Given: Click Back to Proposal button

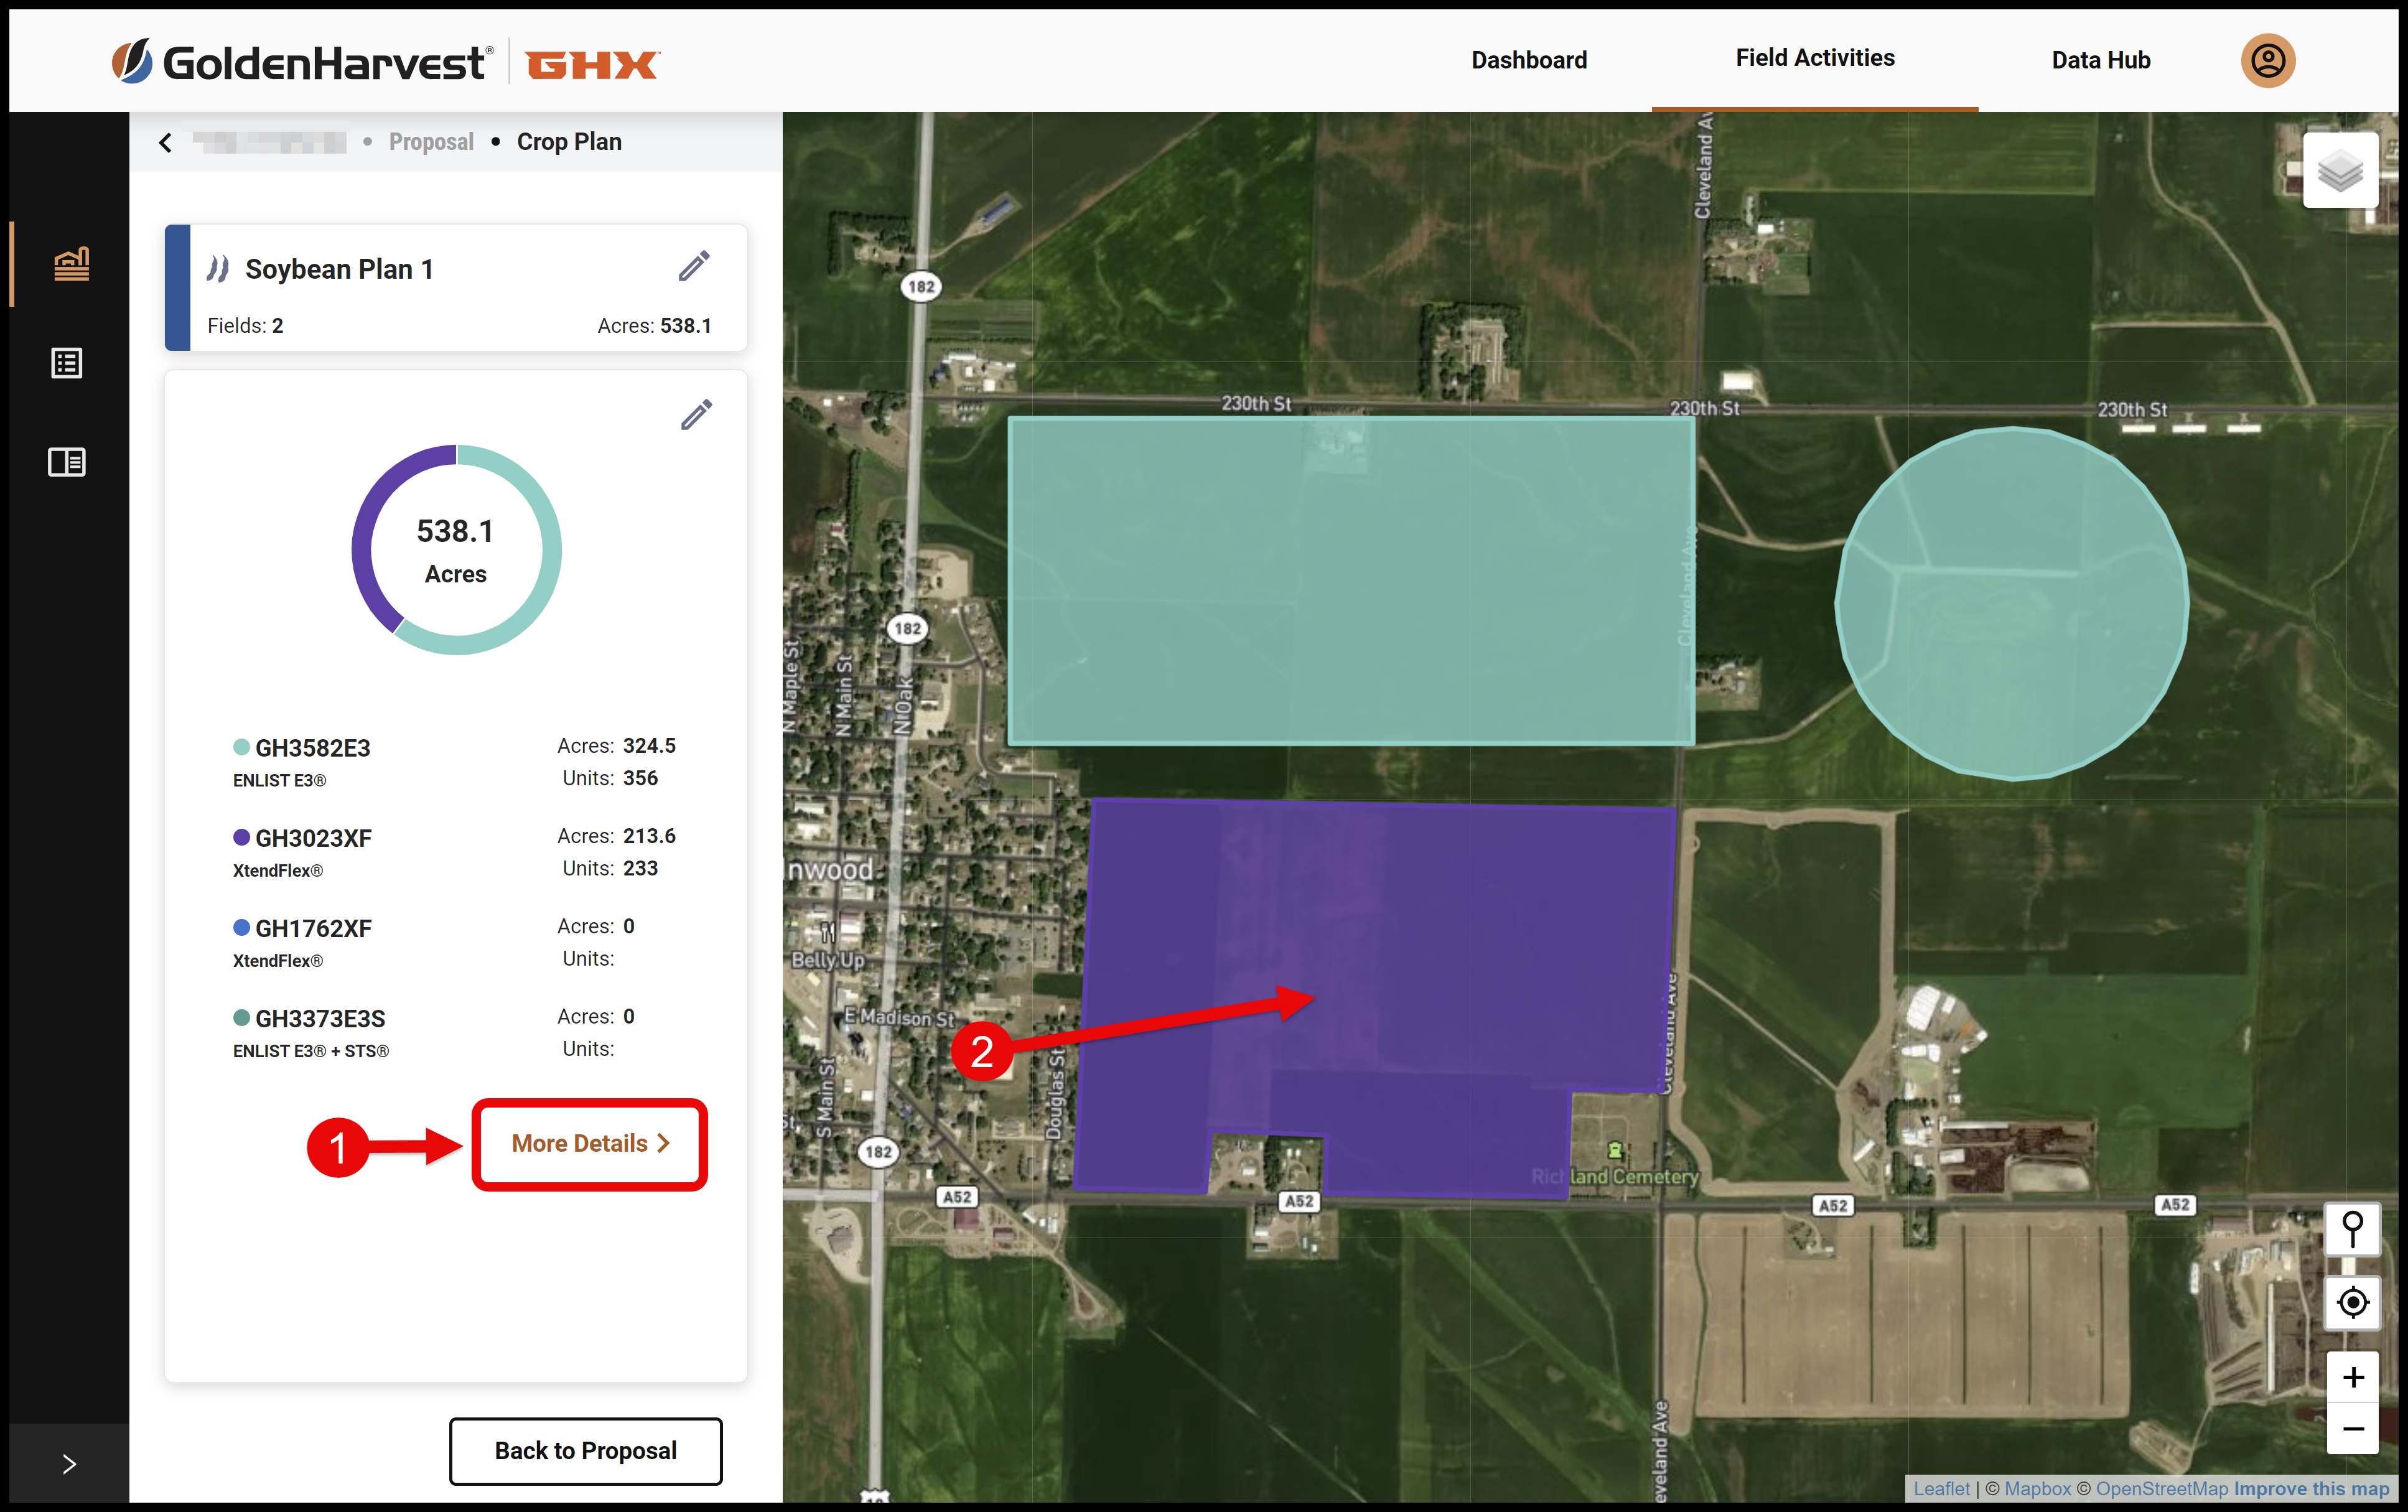Looking at the screenshot, I should coord(585,1451).
